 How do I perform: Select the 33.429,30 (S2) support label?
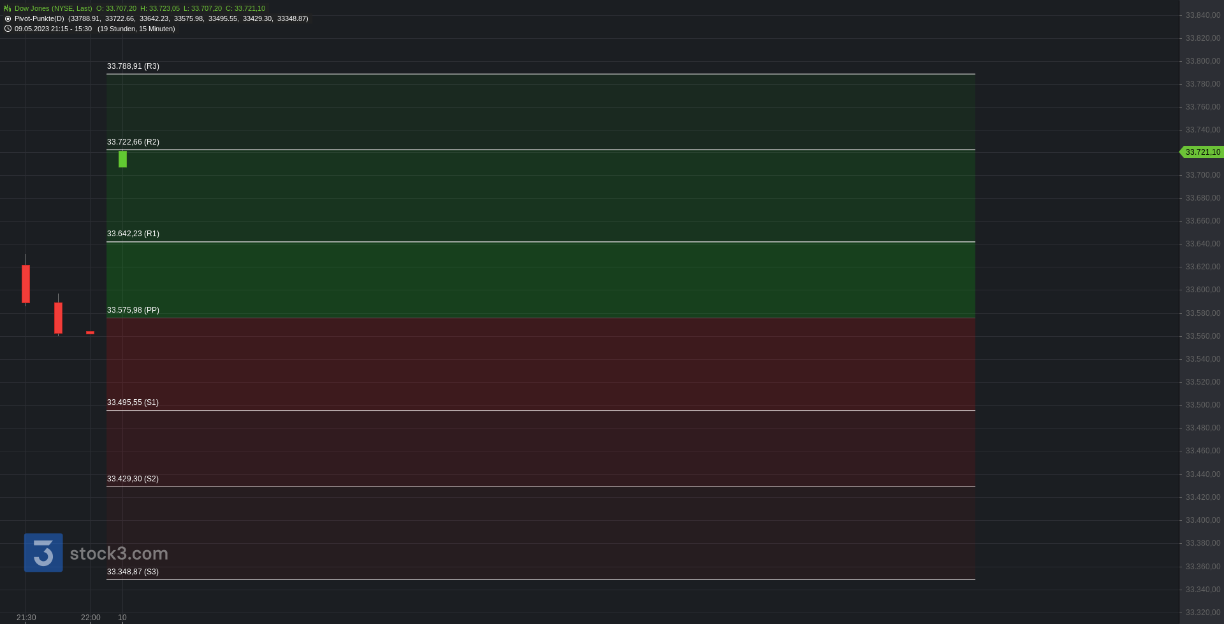133,479
